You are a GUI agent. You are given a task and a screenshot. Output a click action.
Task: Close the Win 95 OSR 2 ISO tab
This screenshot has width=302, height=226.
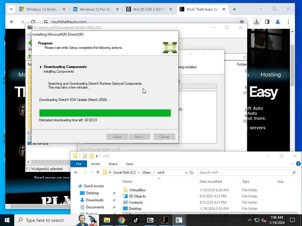[171, 9]
